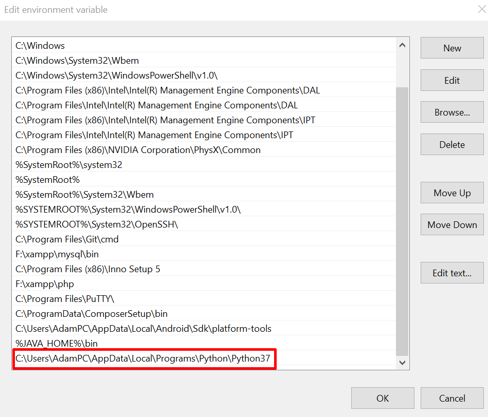The width and height of the screenshot is (488, 417).
Task: Click Move Down
Action: pos(451,224)
